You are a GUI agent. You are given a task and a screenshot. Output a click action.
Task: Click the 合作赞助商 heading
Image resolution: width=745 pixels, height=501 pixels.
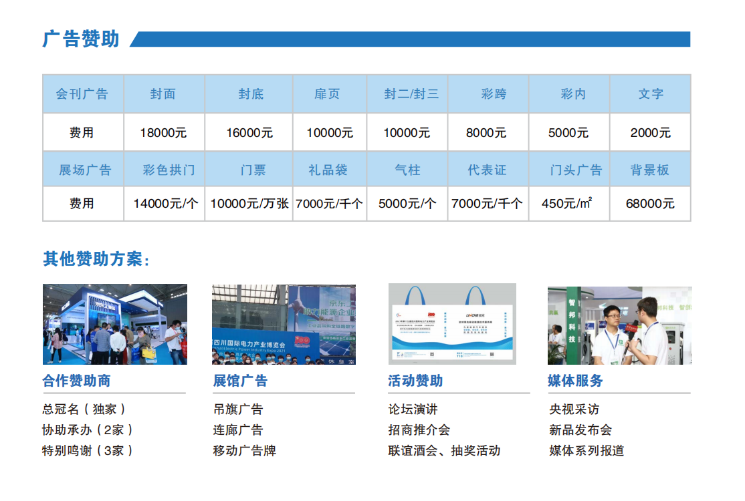[x=76, y=381]
